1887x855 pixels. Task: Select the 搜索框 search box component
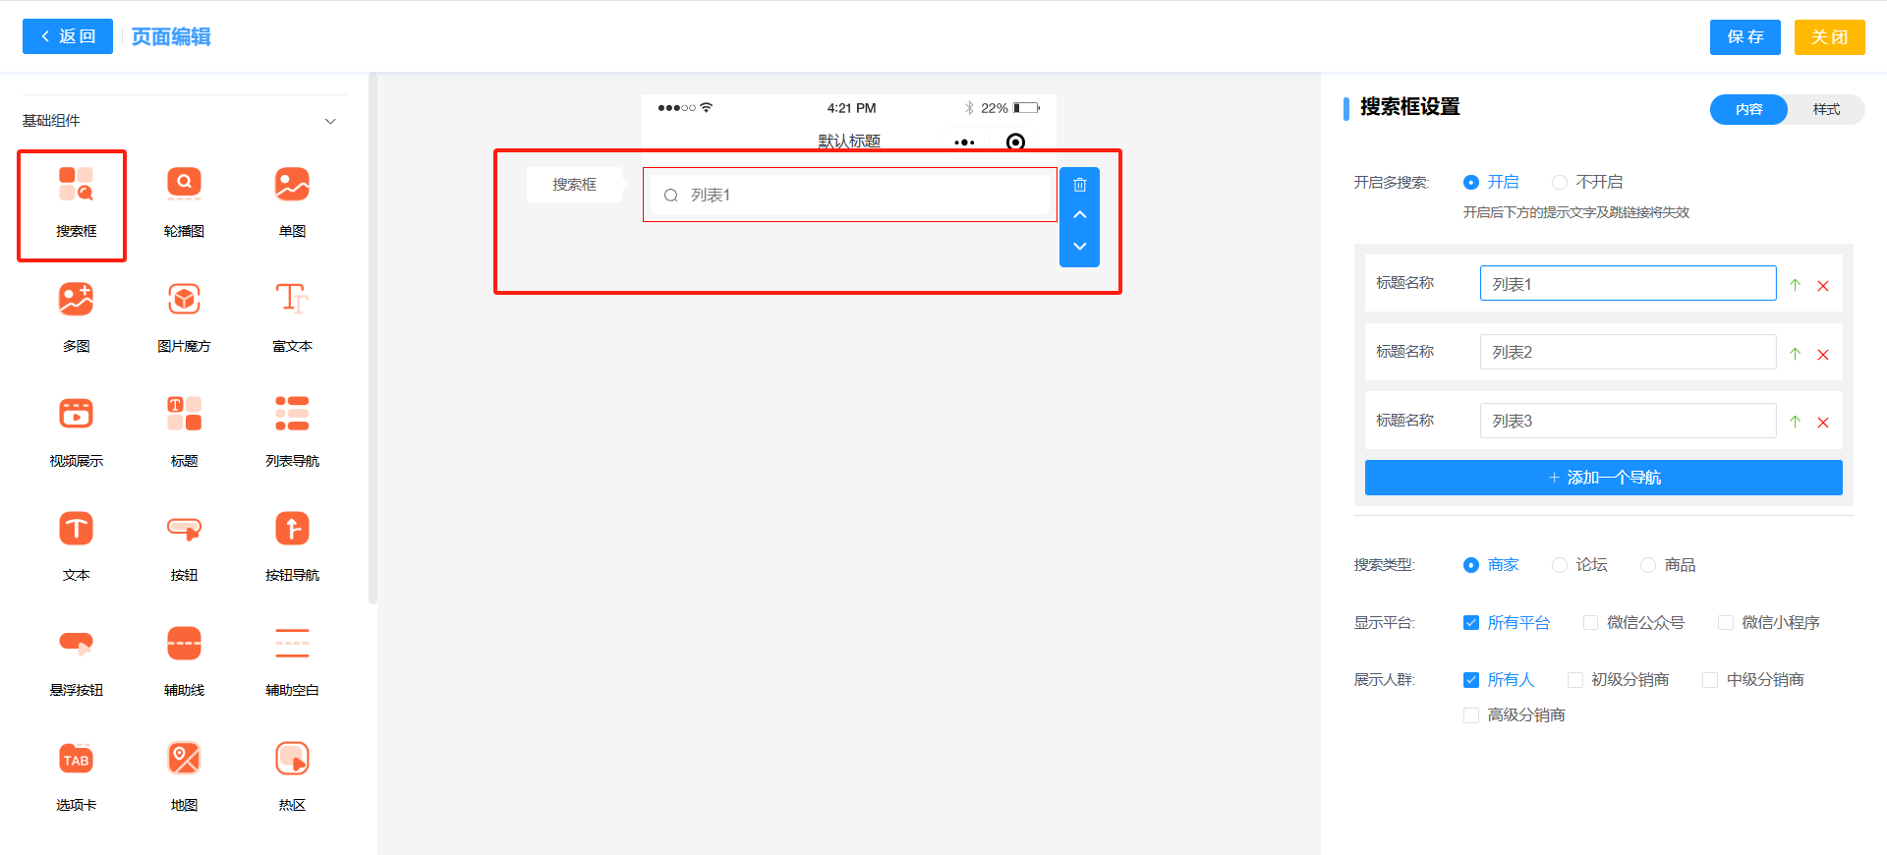(x=76, y=202)
